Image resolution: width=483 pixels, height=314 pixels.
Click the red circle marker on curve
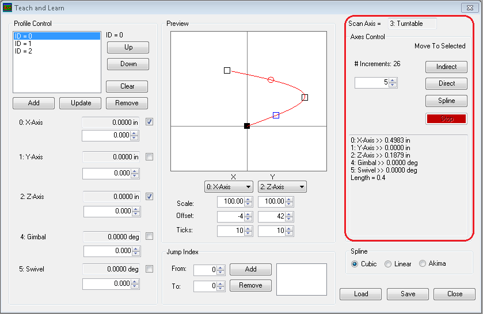(x=271, y=80)
